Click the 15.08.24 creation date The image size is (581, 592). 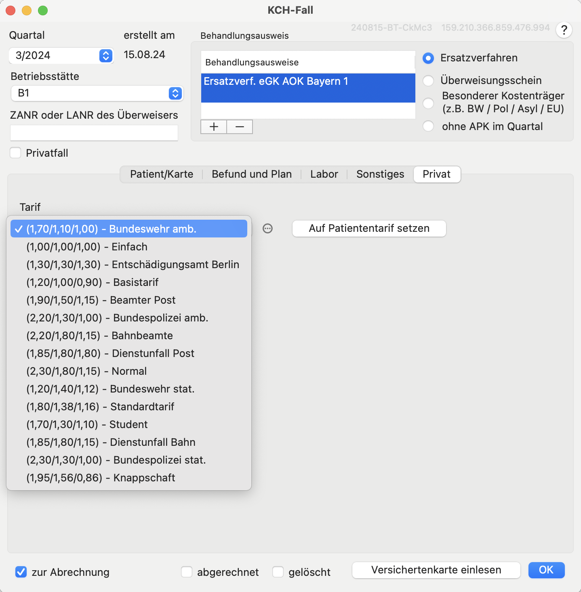tap(144, 55)
